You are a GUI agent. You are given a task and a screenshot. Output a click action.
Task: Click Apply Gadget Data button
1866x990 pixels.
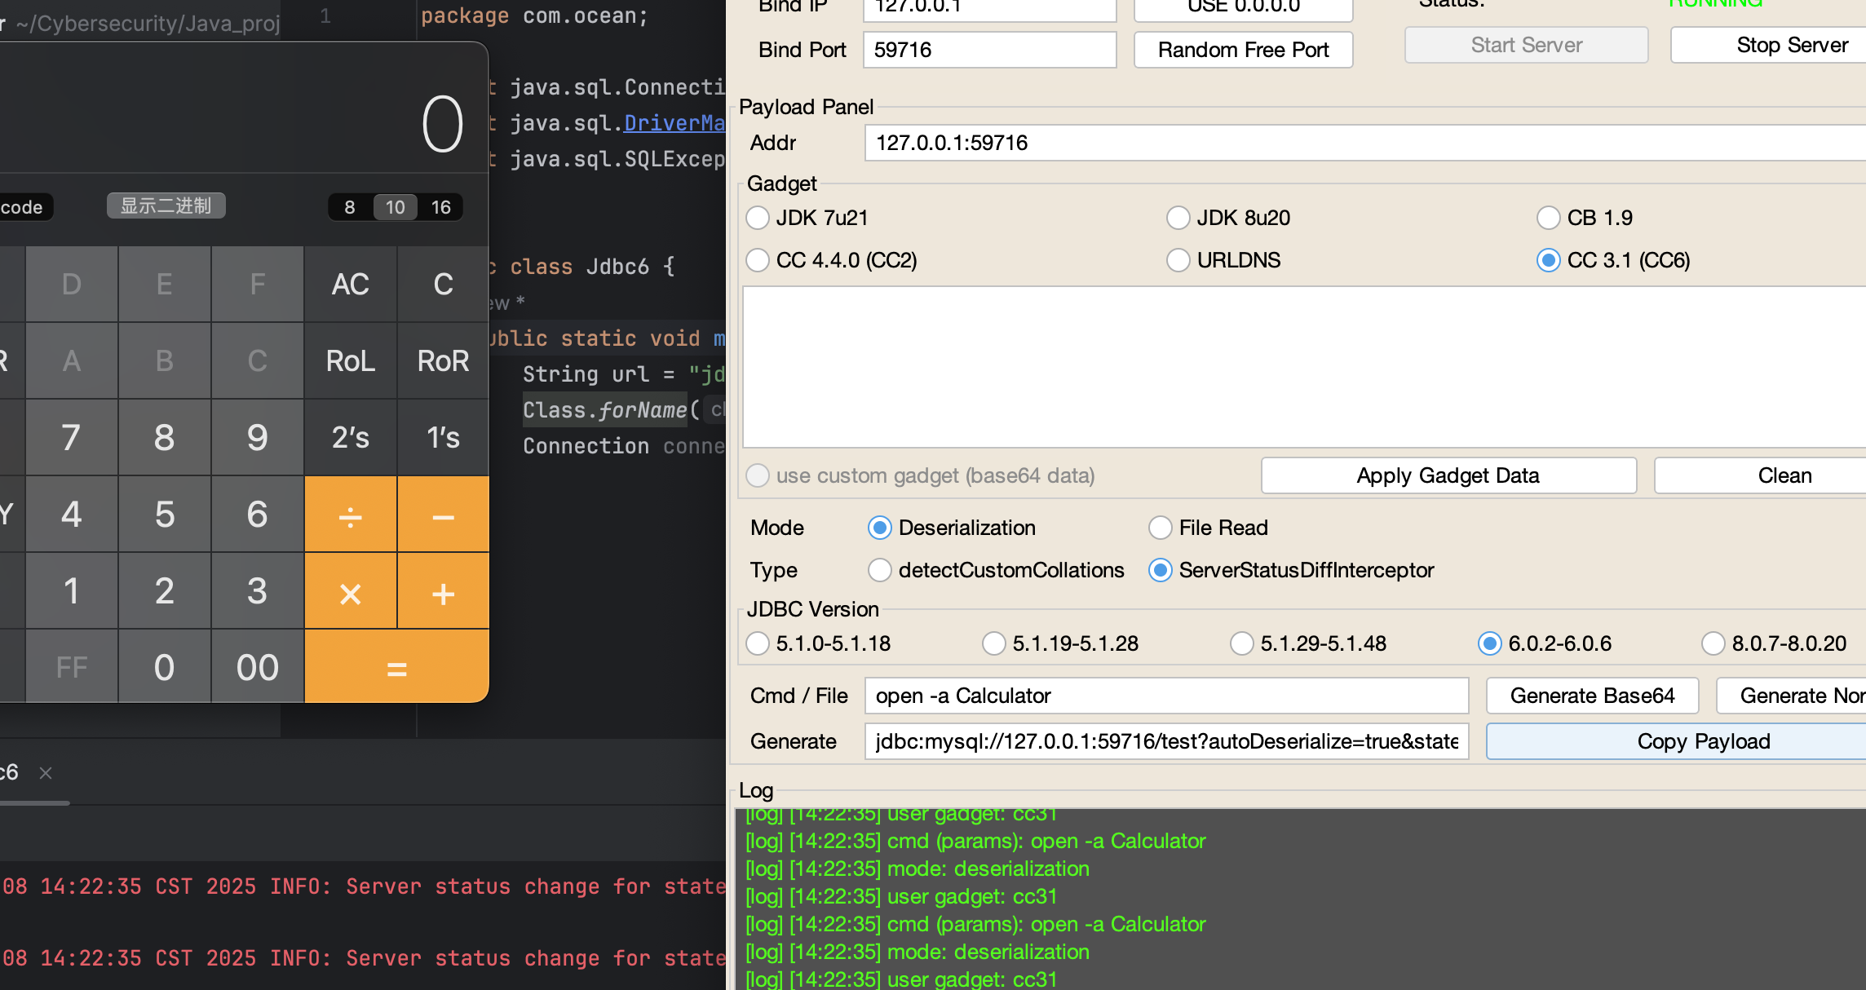pyautogui.click(x=1448, y=475)
